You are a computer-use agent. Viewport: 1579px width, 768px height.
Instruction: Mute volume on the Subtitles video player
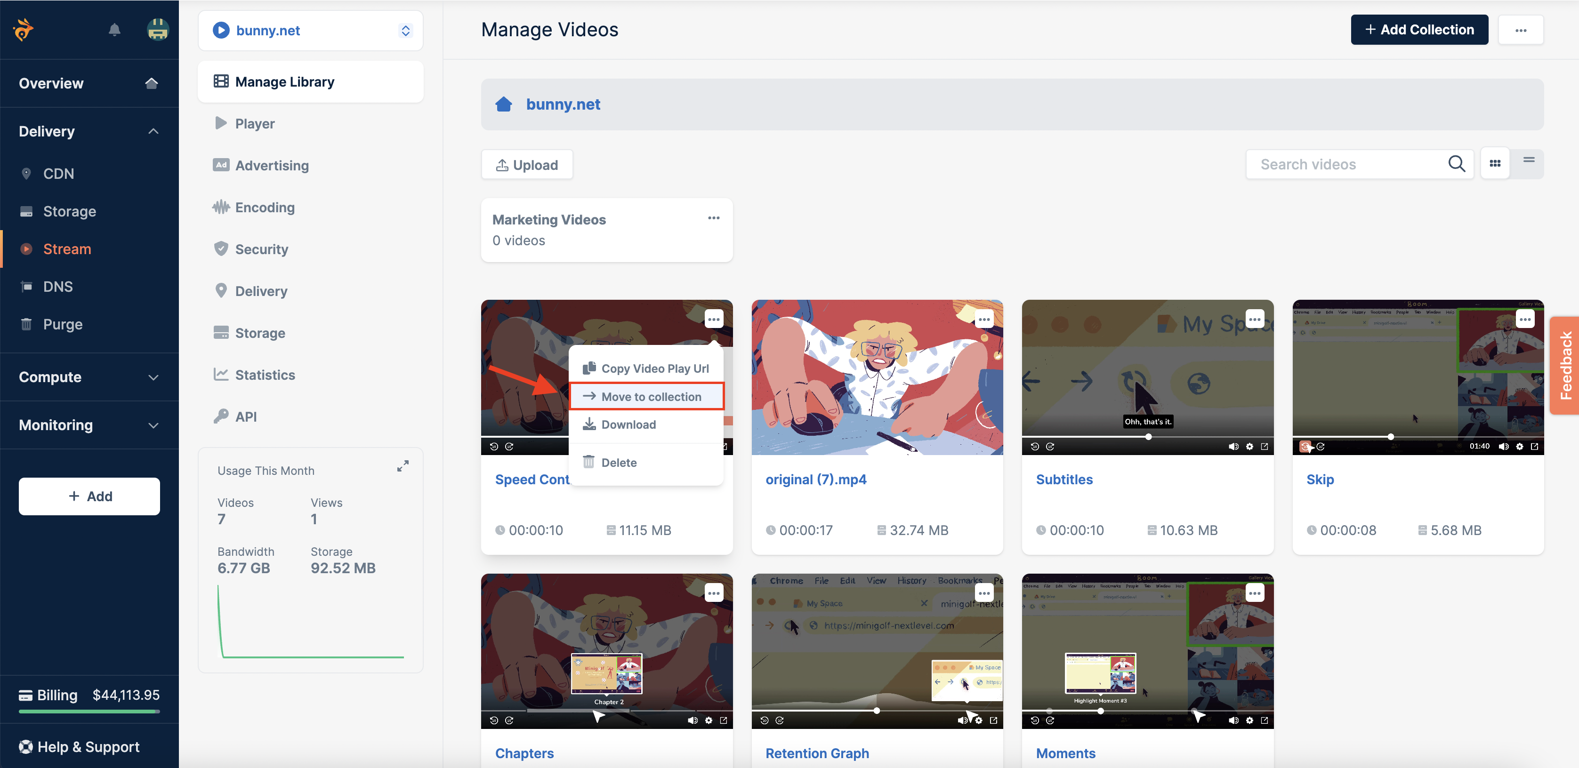(1233, 446)
